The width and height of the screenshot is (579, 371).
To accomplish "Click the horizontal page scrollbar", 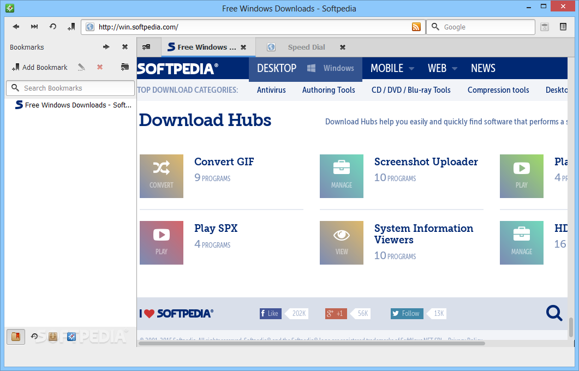I will [x=311, y=343].
